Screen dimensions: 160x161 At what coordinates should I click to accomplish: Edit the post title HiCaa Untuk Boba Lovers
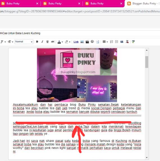[80, 33]
